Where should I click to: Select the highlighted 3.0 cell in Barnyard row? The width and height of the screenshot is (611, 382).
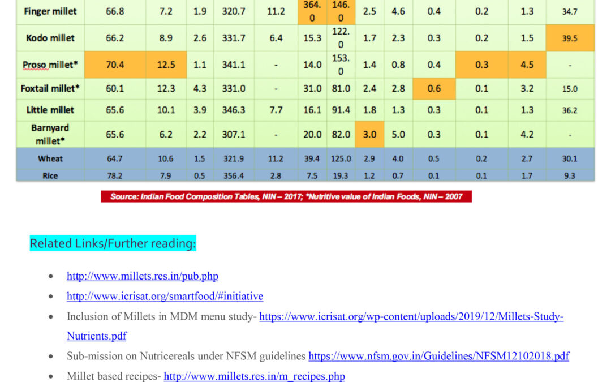pyautogui.click(x=369, y=134)
